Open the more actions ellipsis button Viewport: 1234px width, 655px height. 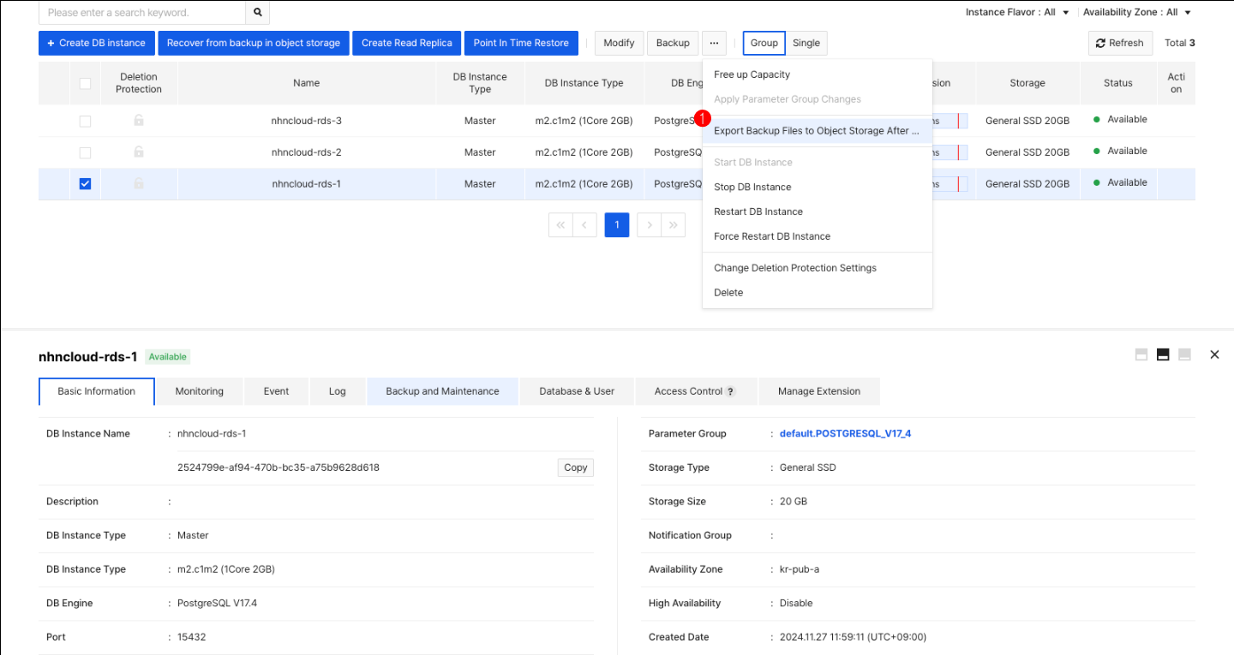(714, 43)
